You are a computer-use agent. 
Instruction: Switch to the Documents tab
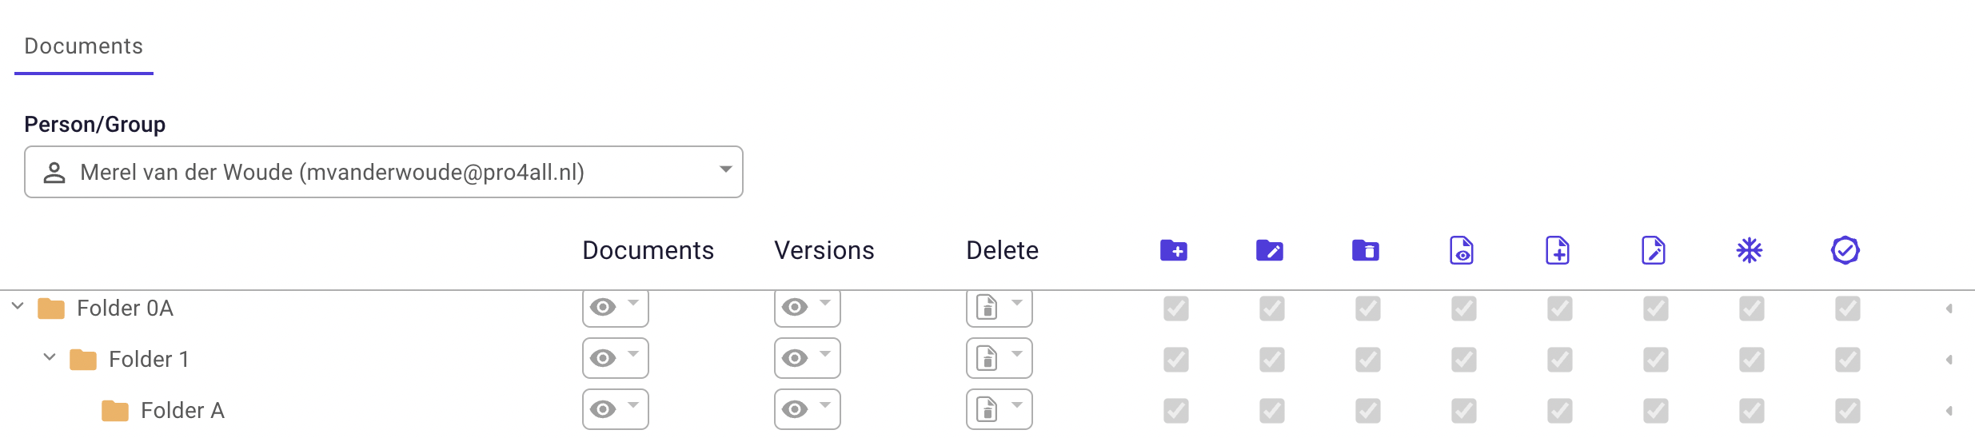click(x=84, y=46)
